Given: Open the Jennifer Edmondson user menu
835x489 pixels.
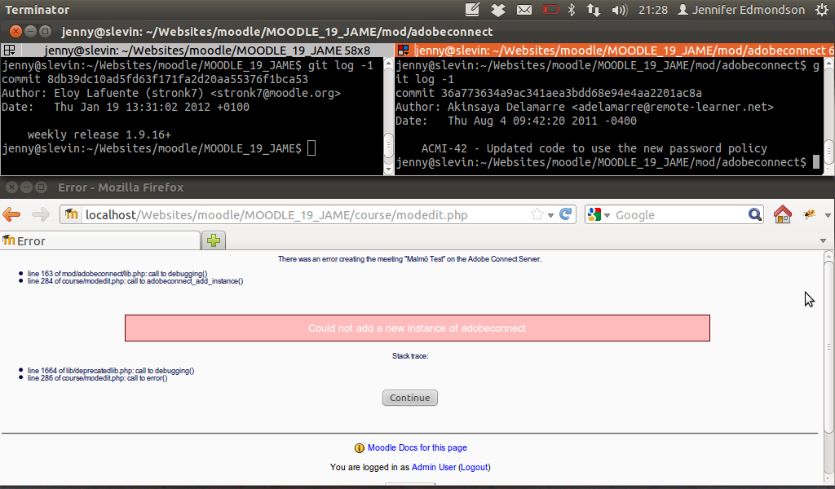Looking at the screenshot, I should (740, 10).
